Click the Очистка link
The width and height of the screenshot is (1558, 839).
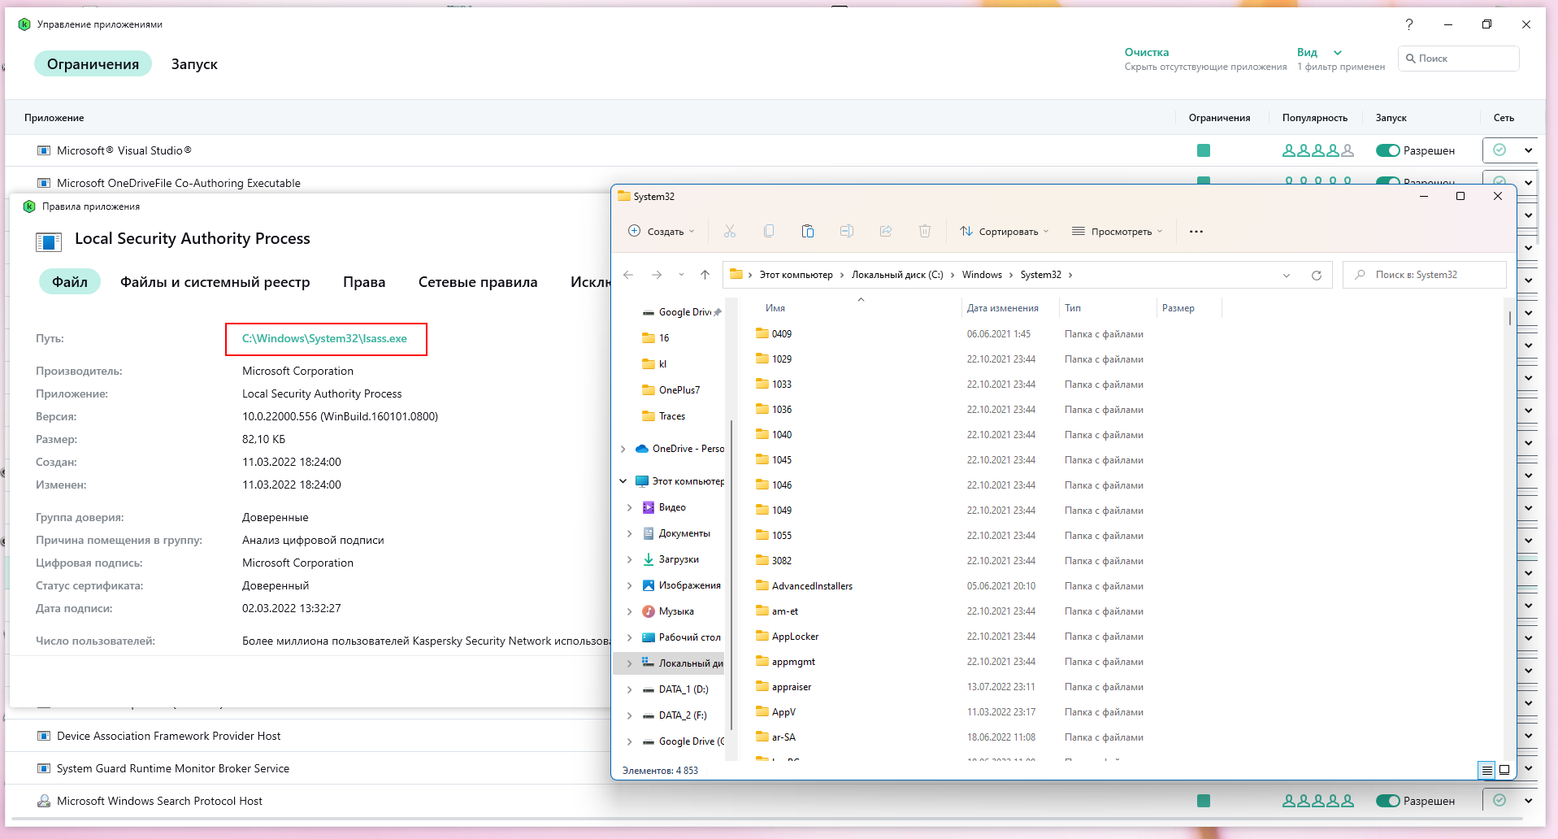1147,52
